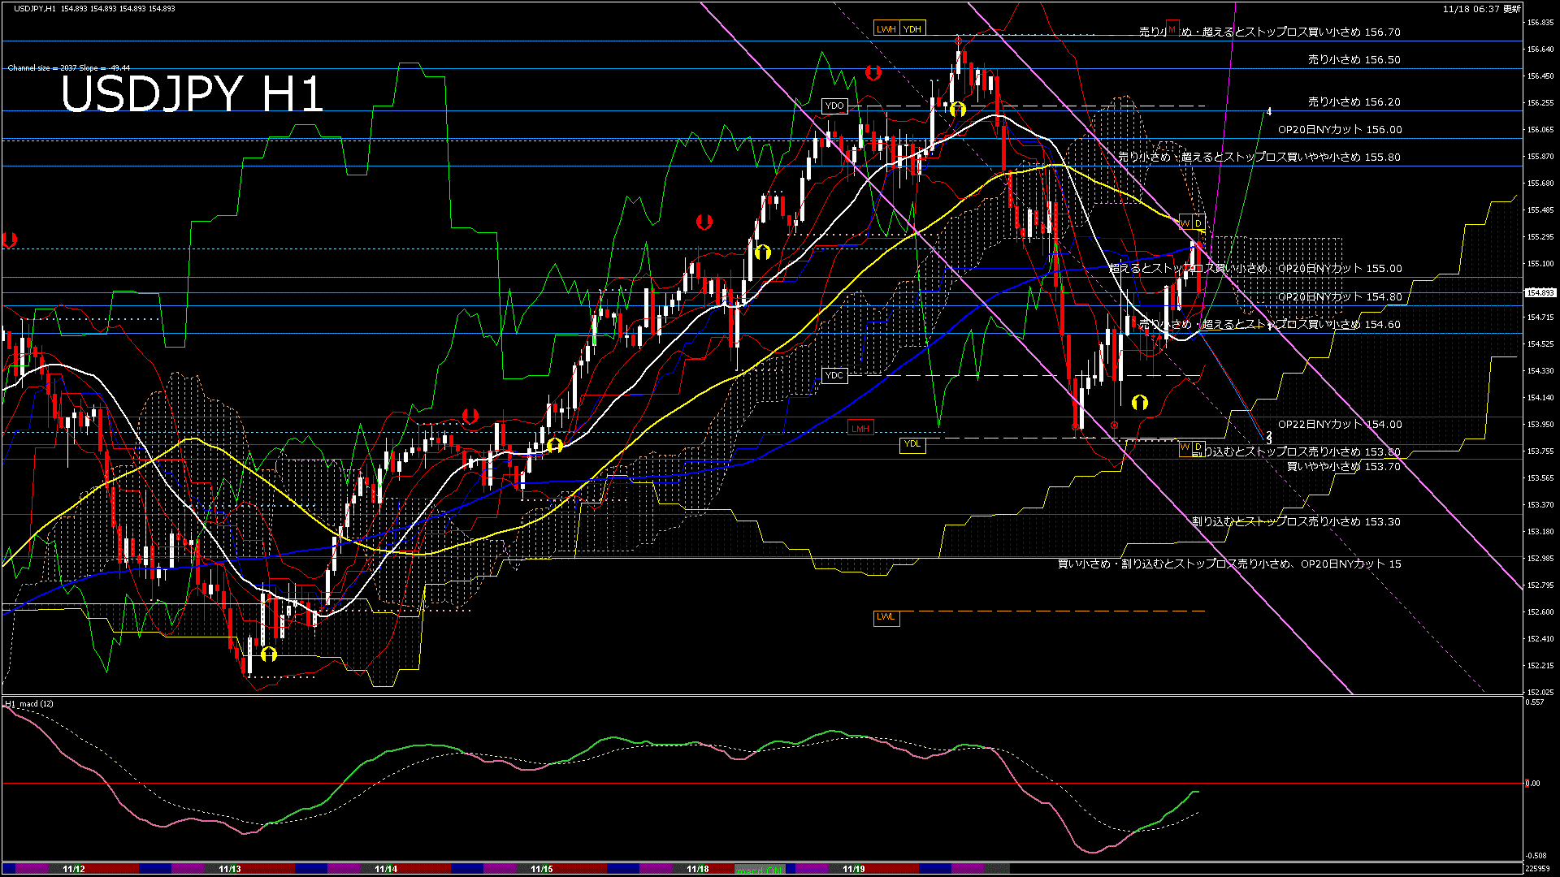Select the 11/15 date marker on the timeline
This screenshot has width=1560, height=877.
(542, 869)
